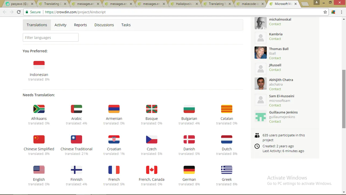Select the Catalan flag icon
Screen dimensions: 346x195
point(227,109)
